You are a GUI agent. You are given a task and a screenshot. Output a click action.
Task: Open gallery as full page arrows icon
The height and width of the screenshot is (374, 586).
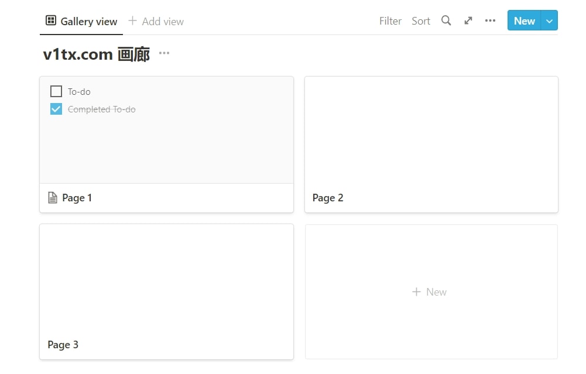point(468,21)
